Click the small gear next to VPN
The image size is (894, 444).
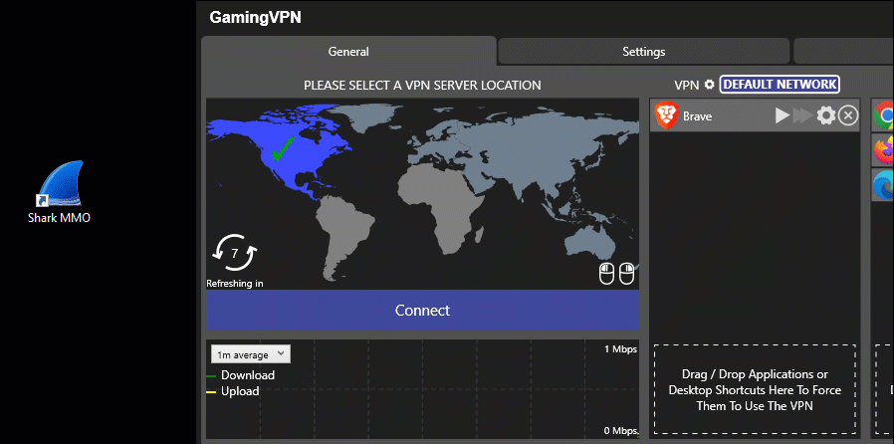709,86
